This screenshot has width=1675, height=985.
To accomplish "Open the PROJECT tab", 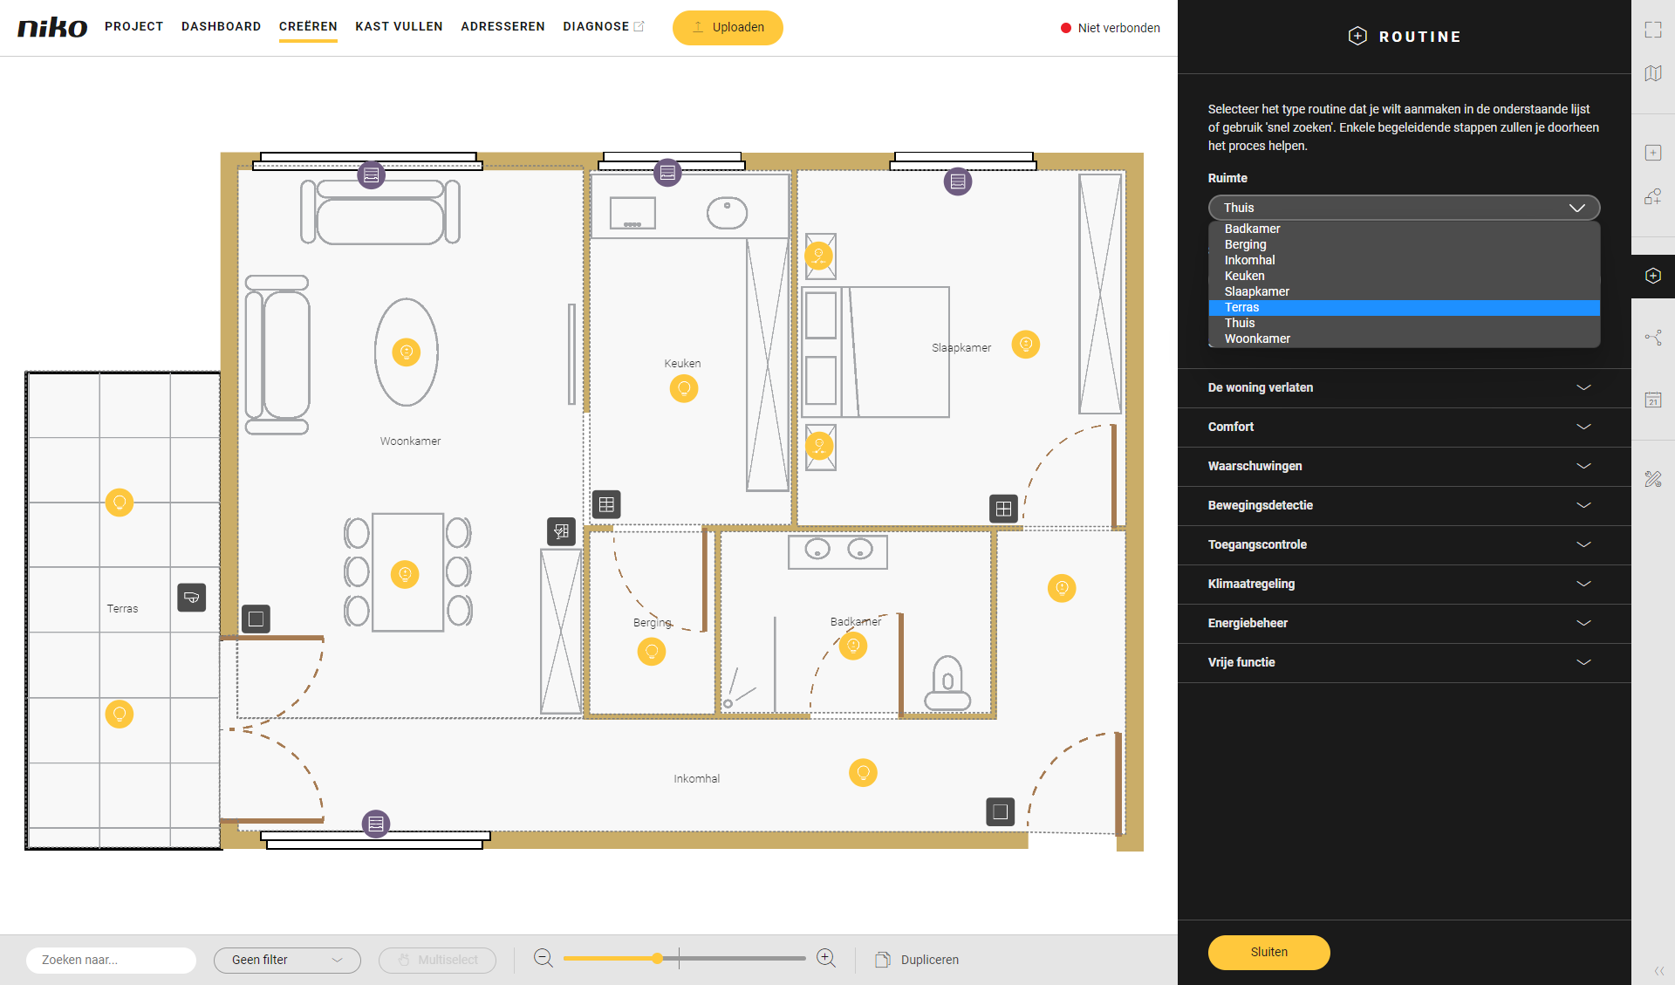I will coord(134,26).
